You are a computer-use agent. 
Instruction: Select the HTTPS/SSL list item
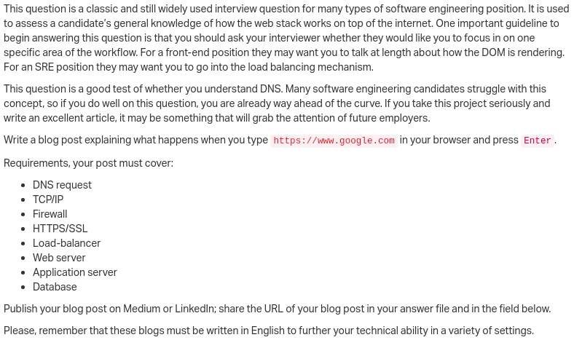coord(60,229)
